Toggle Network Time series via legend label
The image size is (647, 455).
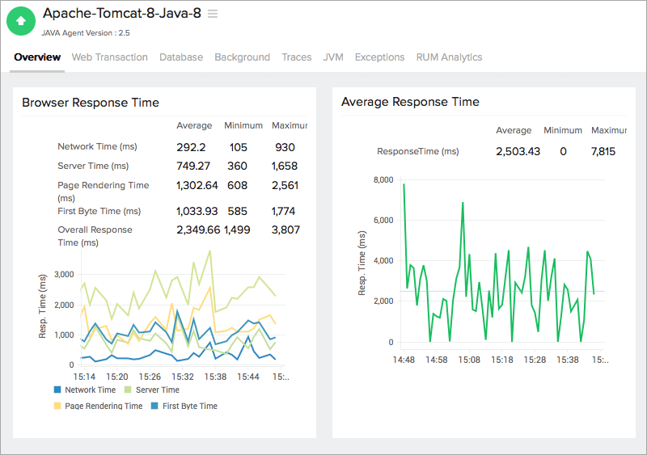(90, 390)
